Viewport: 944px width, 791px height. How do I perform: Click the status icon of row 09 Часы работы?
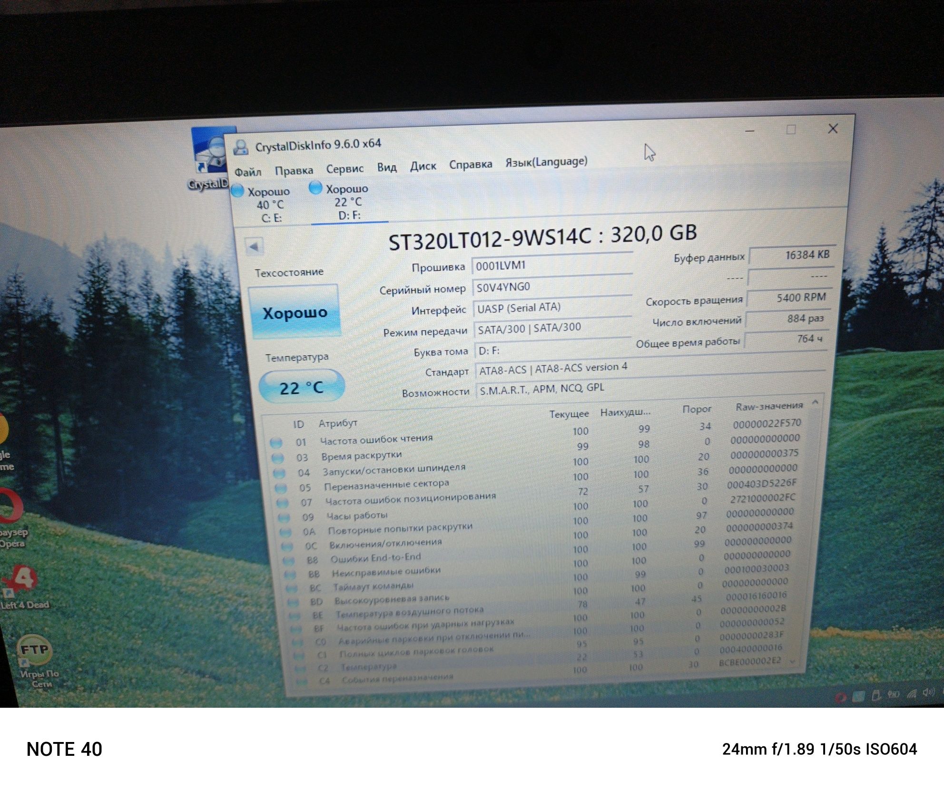[x=285, y=518]
